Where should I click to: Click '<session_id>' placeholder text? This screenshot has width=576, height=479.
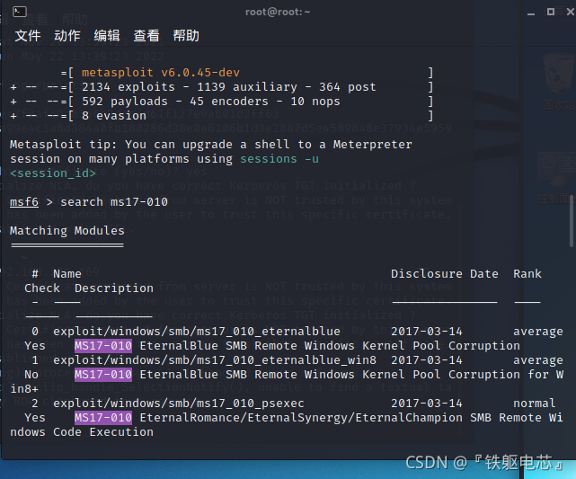coord(53,173)
